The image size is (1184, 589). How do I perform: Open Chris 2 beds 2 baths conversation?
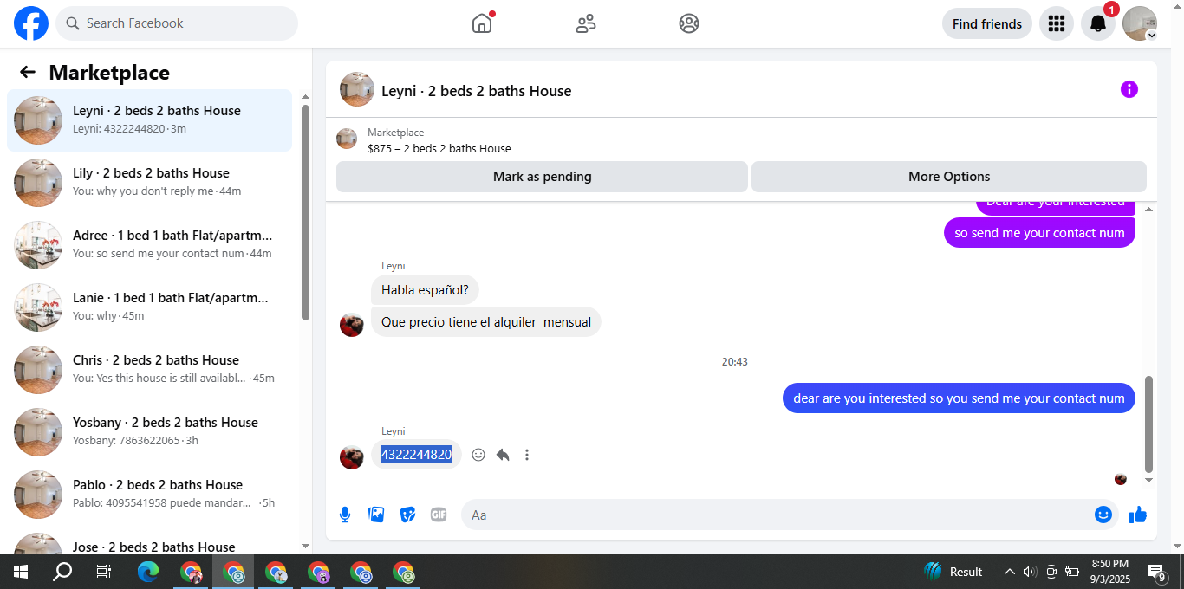pos(149,370)
